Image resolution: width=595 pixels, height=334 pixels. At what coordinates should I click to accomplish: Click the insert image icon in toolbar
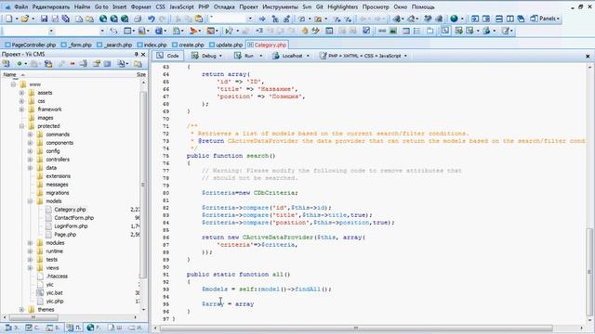pyautogui.click(x=393, y=31)
